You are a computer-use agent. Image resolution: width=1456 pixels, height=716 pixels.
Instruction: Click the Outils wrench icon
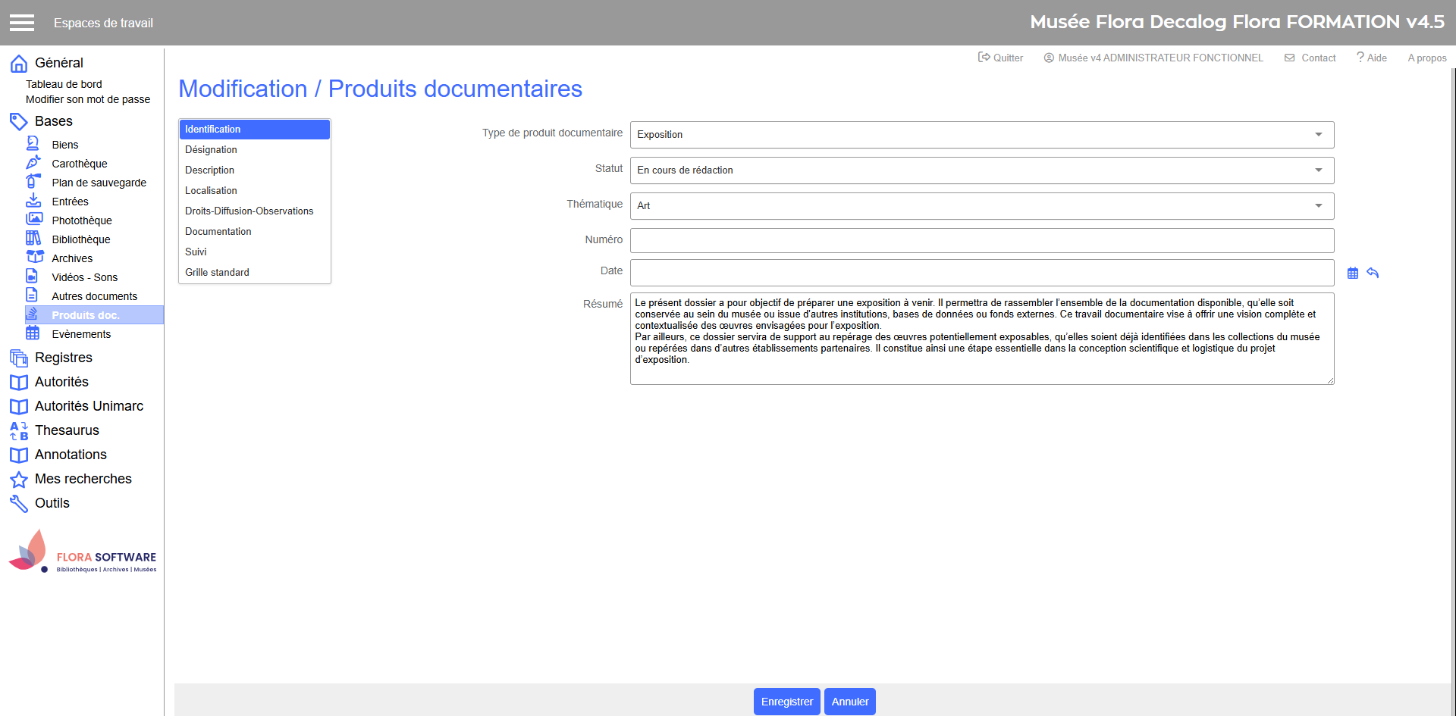click(19, 503)
